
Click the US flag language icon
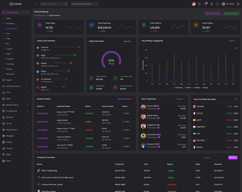[x=194, y=4]
